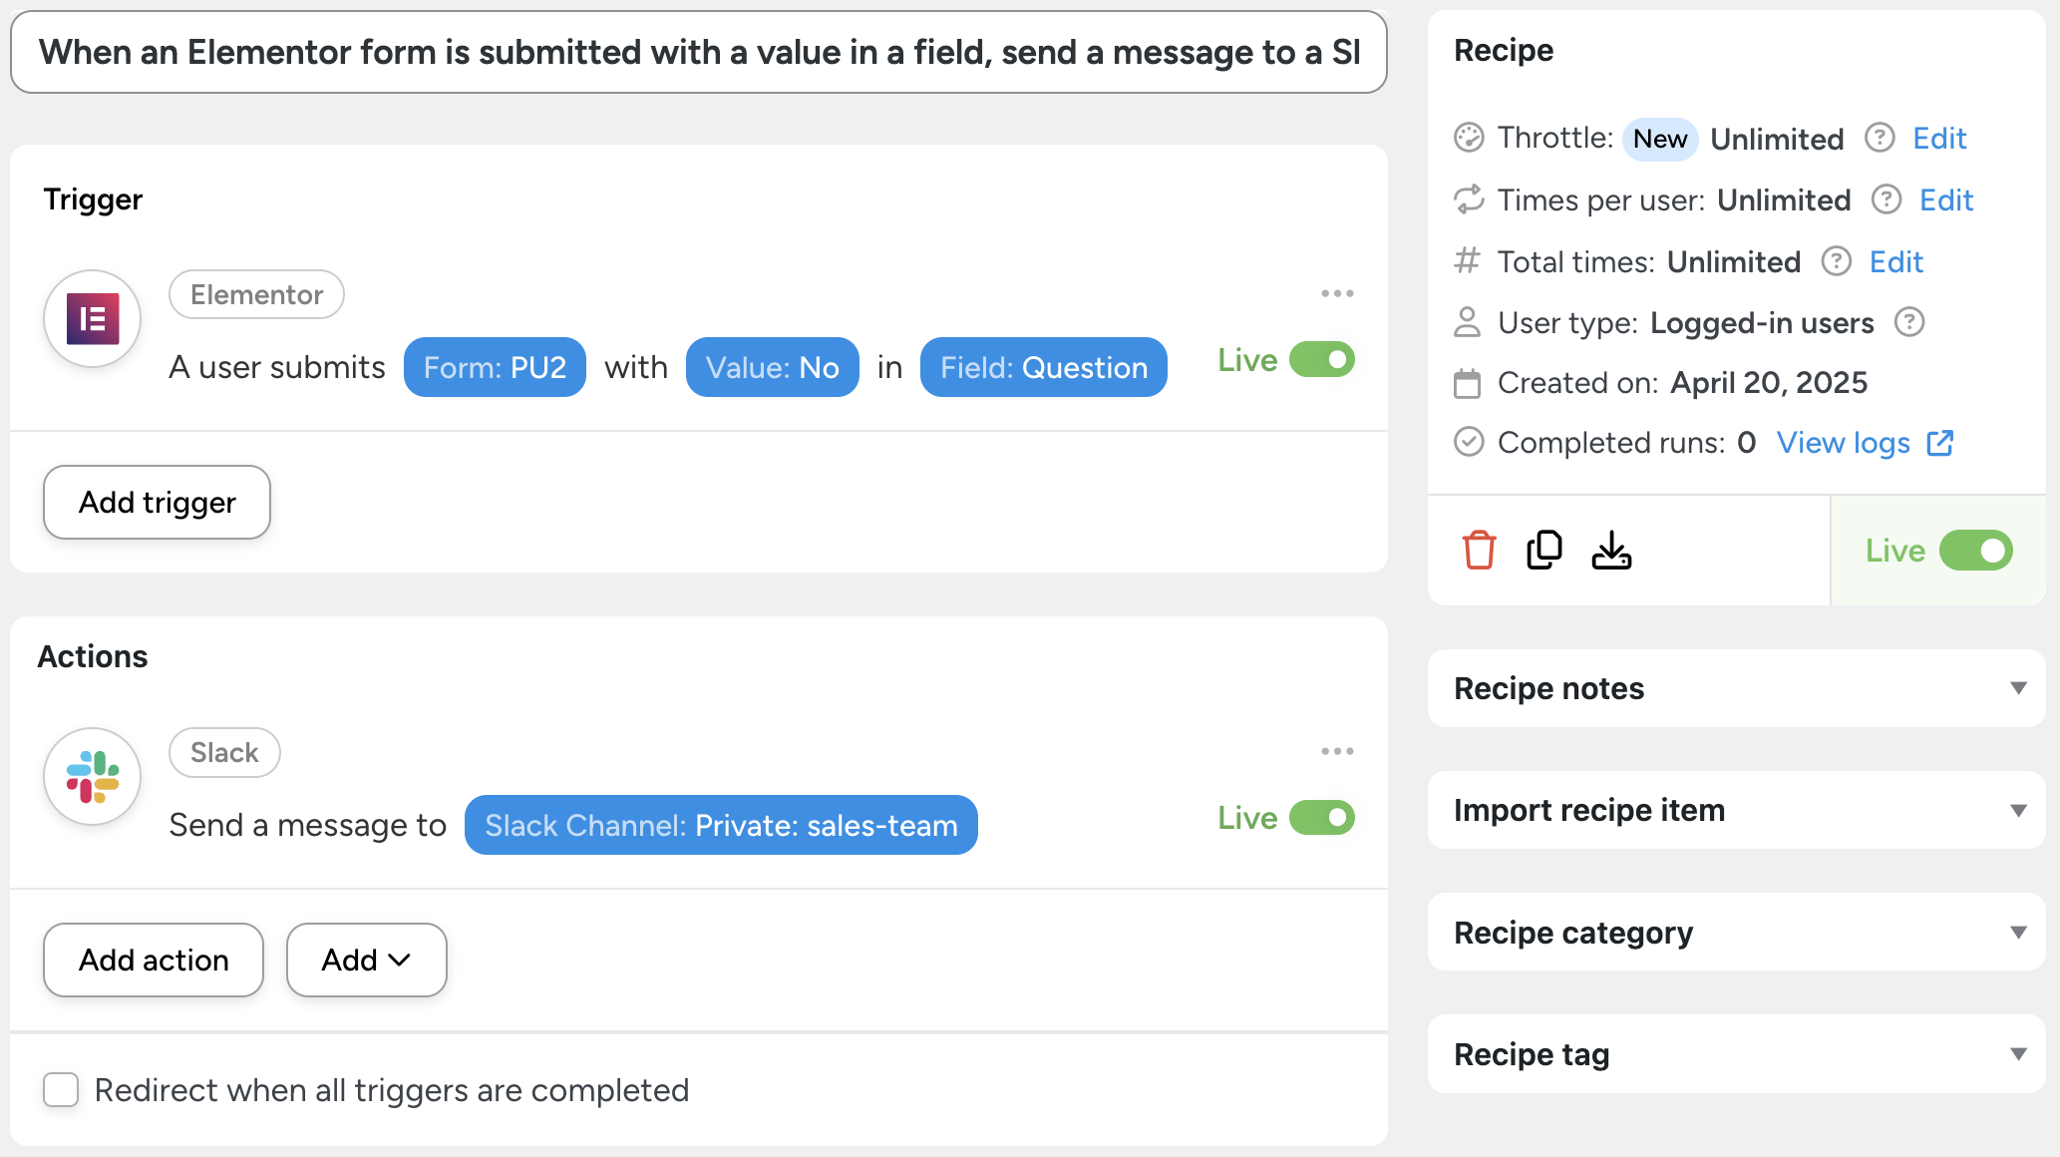Disable the Elementor trigger Live toggle
Screen dimensions: 2060x1157
click(x=1321, y=359)
